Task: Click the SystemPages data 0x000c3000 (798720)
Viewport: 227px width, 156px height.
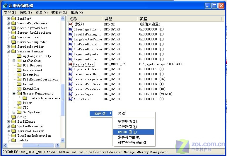Action: point(156,94)
